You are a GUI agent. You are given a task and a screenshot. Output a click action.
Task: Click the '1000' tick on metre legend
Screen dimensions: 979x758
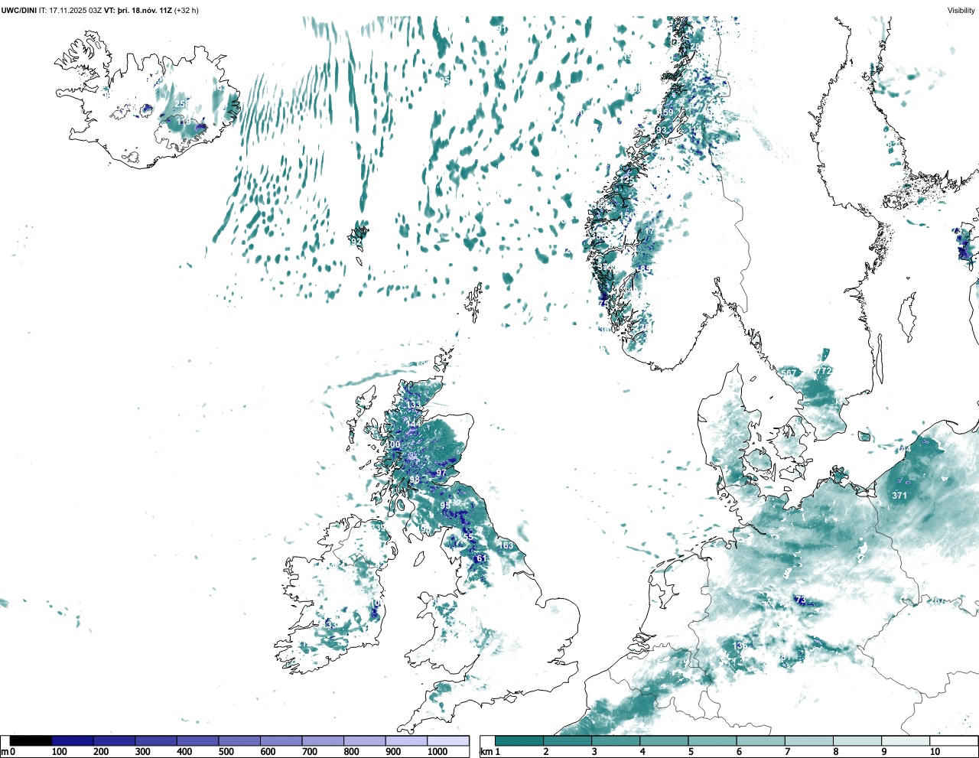point(437,752)
